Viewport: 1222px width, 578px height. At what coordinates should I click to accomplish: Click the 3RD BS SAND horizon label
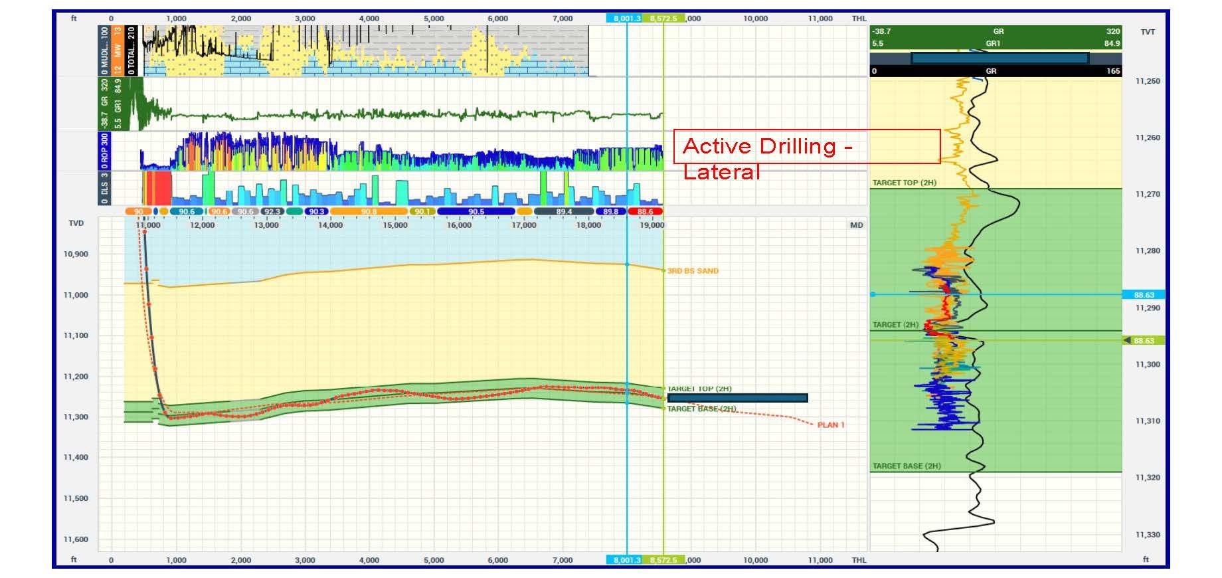tap(693, 271)
